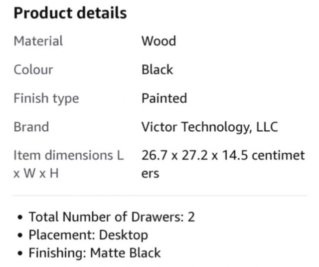Click the wrapped 'ers' text of centimeters

click(151, 174)
